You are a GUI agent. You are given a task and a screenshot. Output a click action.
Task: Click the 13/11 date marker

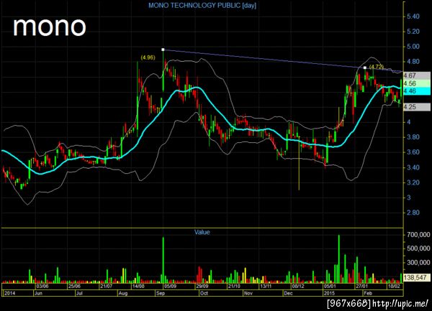point(266,287)
